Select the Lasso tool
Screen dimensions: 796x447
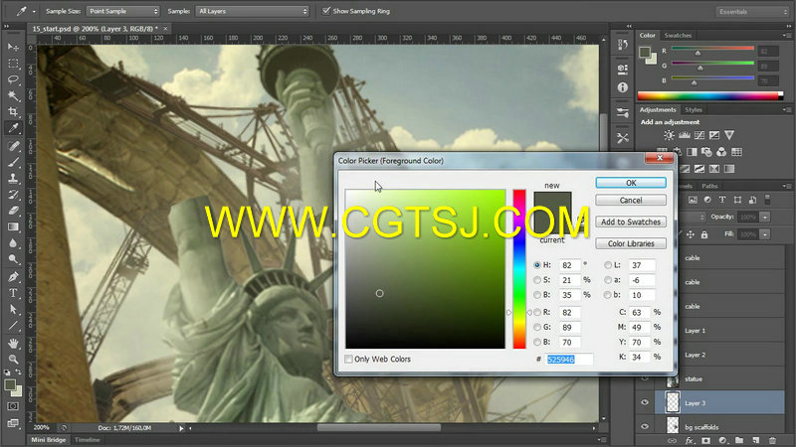click(x=13, y=79)
